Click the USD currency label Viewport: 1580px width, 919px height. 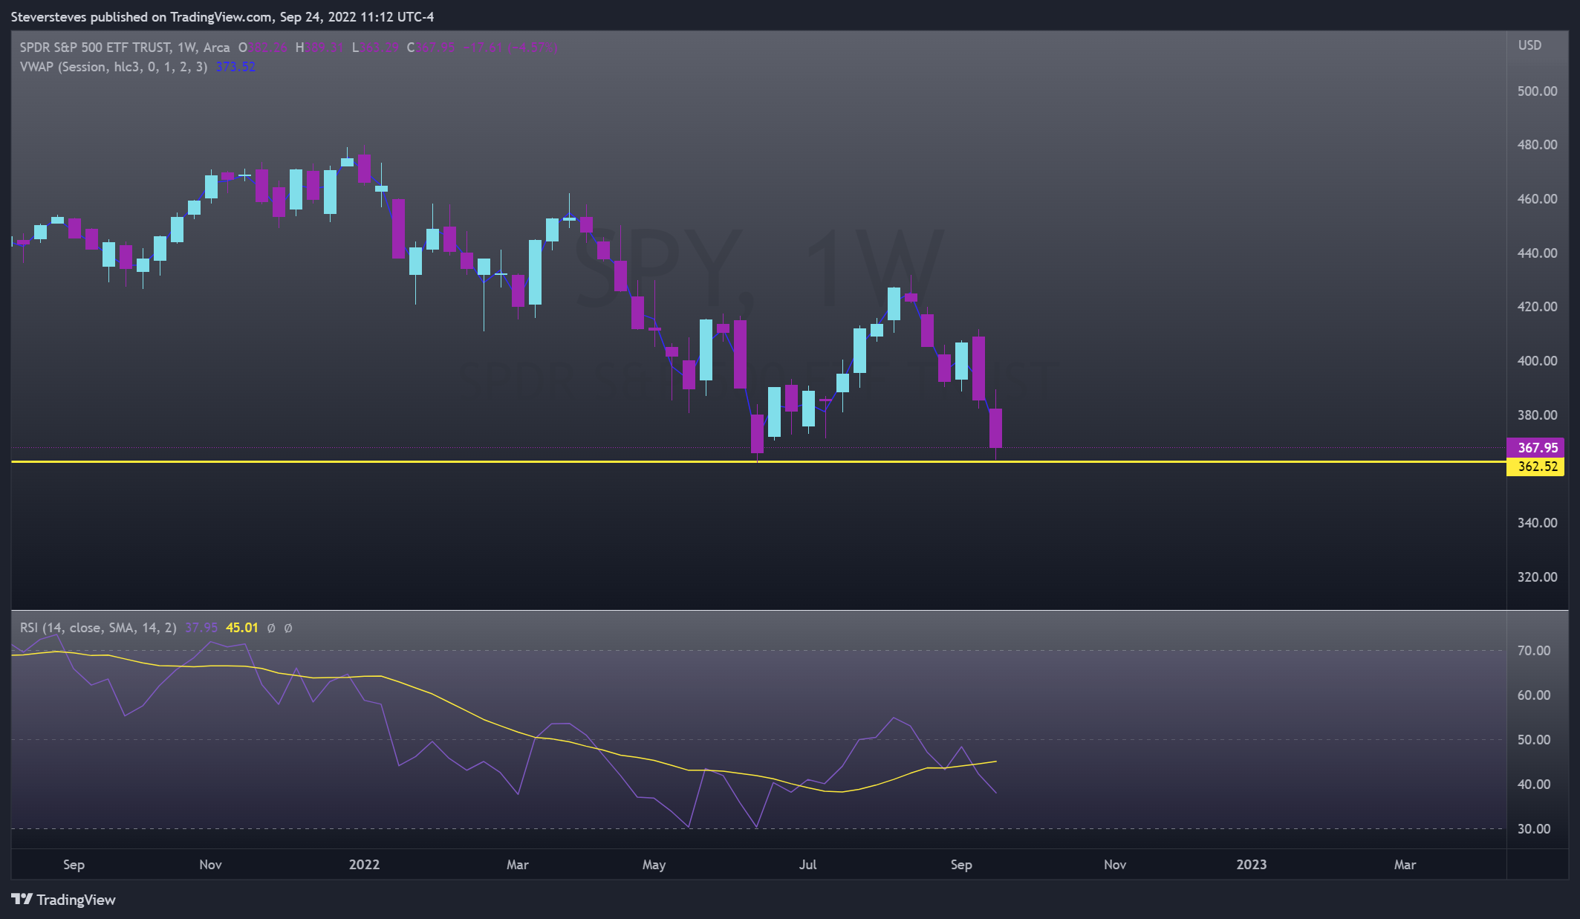[x=1529, y=45]
